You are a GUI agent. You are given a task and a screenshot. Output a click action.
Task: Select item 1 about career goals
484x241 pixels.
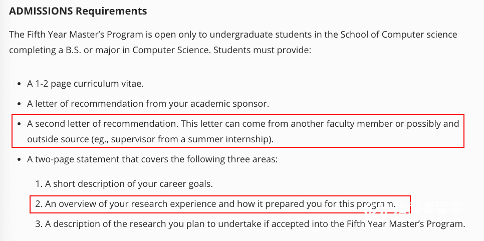129,184
